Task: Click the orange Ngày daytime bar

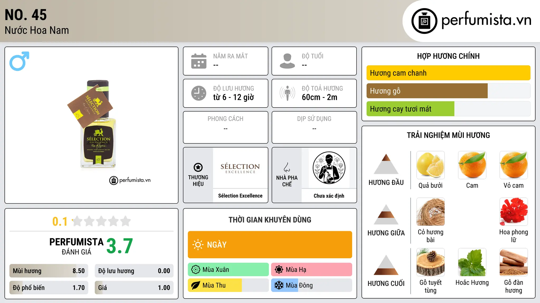Action: [x=270, y=245]
